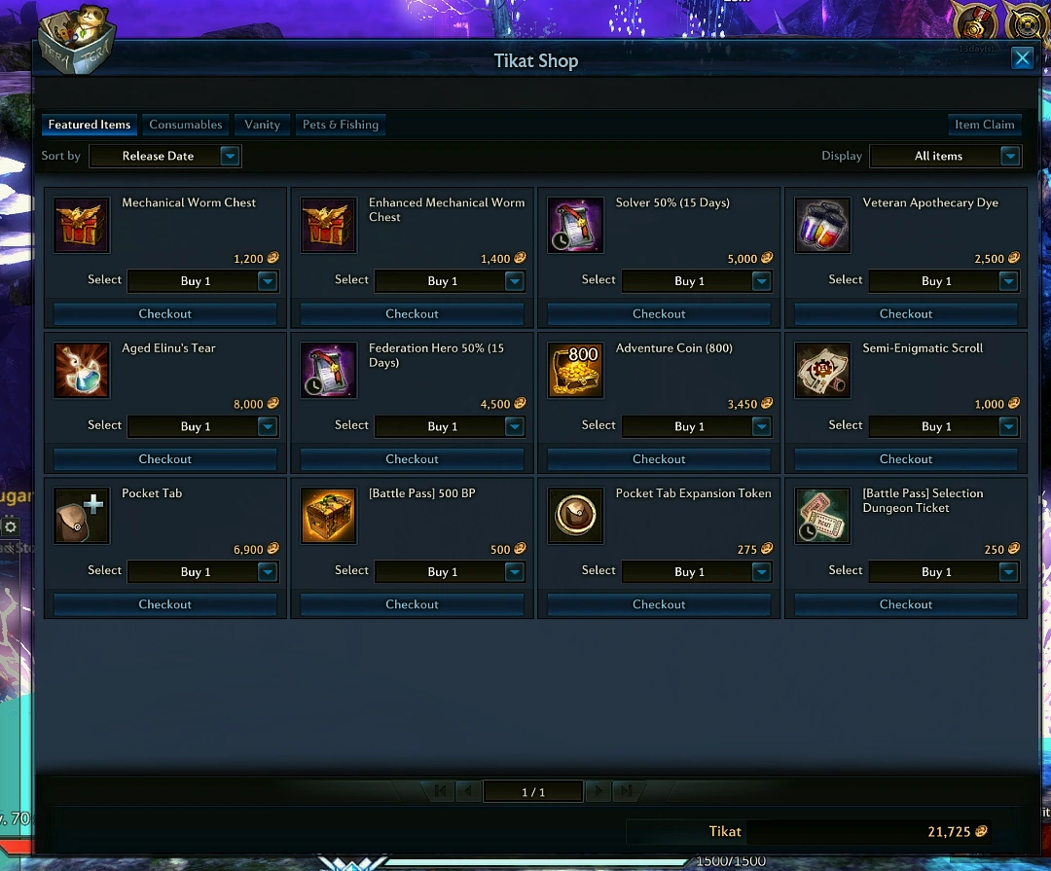Click Checkout for Enhanced Mechanical Worm Chest
The height and width of the screenshot is (871, 1051).
click(412, 313)
